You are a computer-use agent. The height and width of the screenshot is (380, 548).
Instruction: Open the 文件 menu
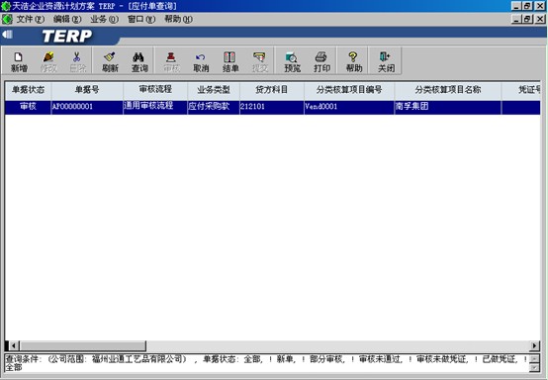tap(30, 19)
